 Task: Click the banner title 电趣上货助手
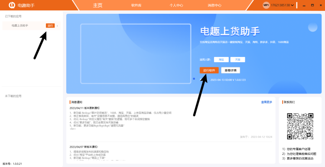click(x=230, y=32)
